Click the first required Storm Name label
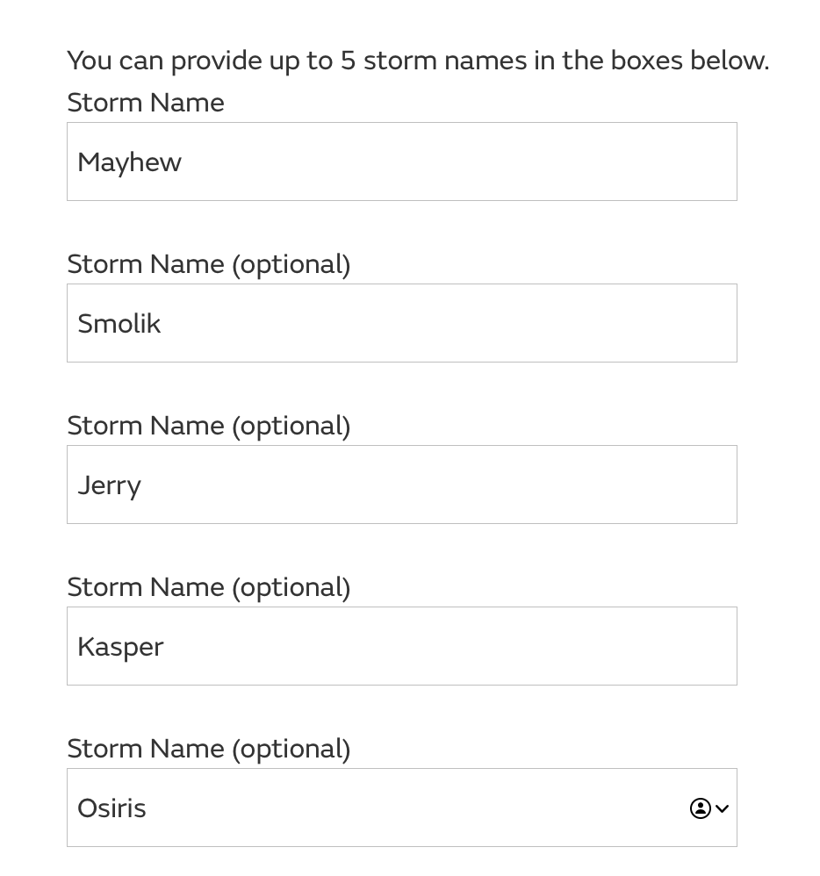820x876 pixels. (x=146, y=103)
